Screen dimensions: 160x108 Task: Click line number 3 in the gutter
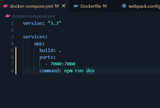(12, 37)
